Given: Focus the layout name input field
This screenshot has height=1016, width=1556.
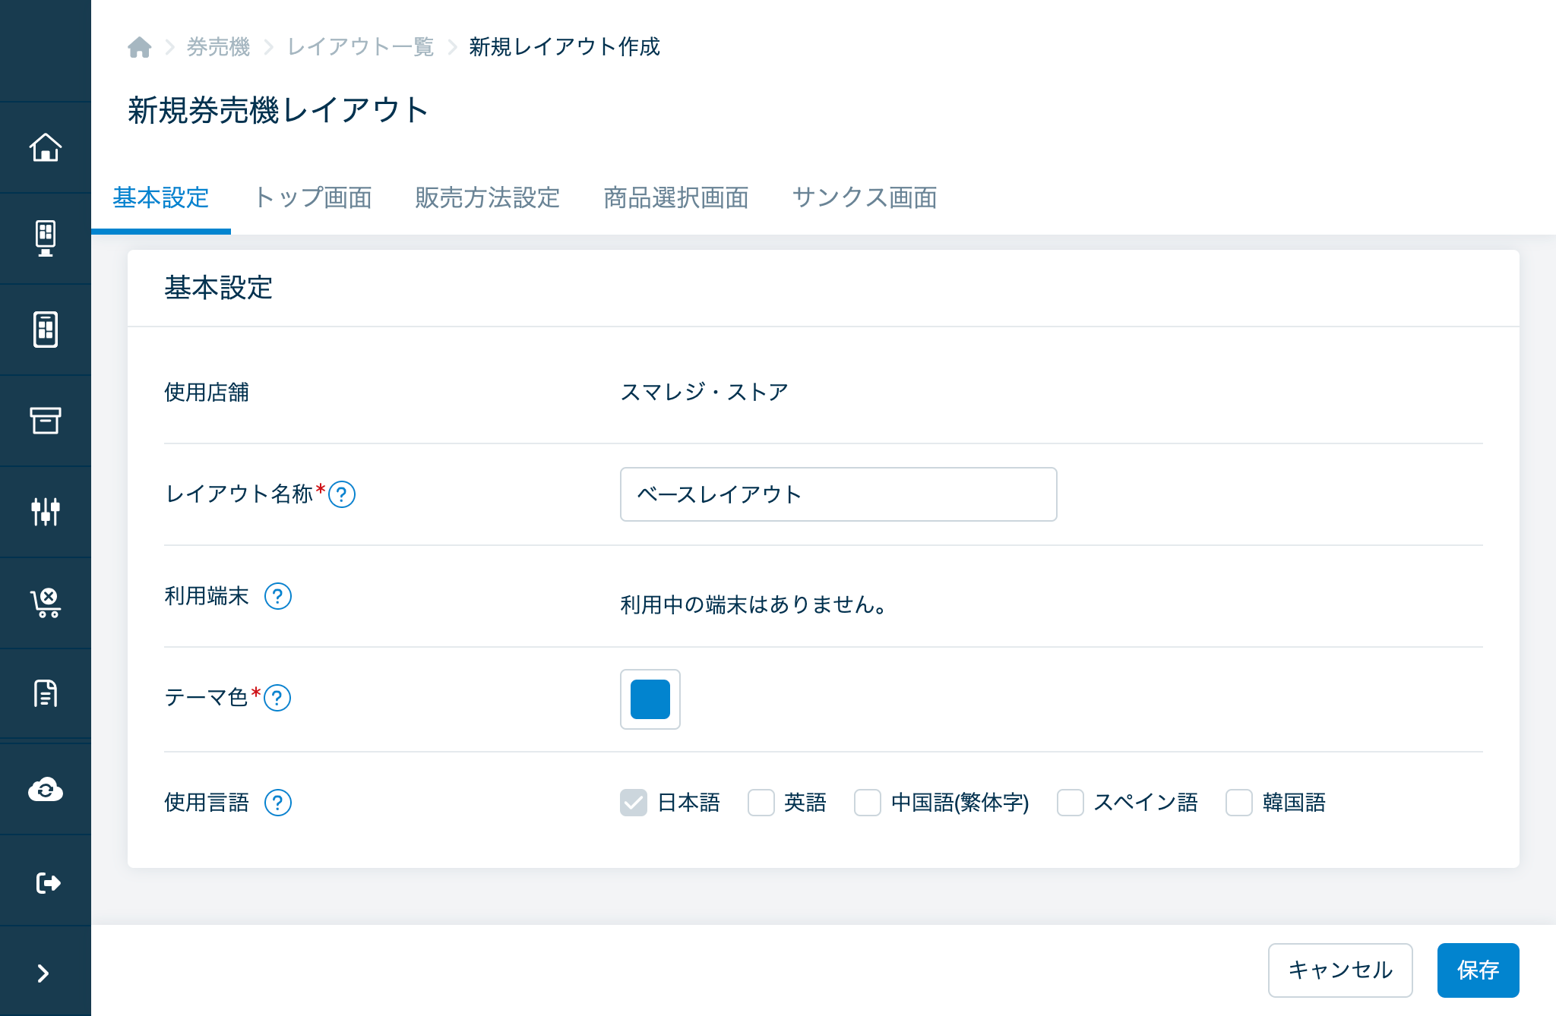Looking at the screenshot, I should point(839,494).
